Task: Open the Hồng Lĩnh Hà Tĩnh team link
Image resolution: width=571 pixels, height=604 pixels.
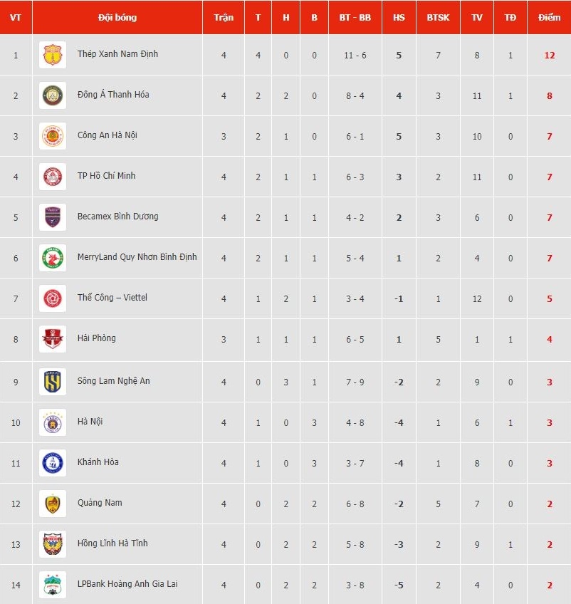Action: [x=112, y=543]
